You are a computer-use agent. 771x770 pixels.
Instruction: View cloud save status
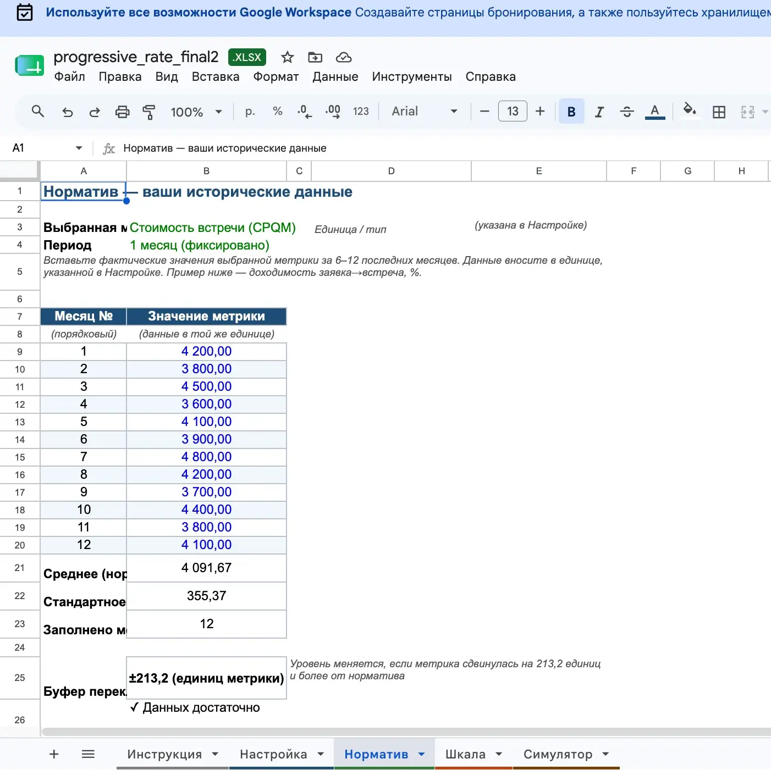(344, 57)
